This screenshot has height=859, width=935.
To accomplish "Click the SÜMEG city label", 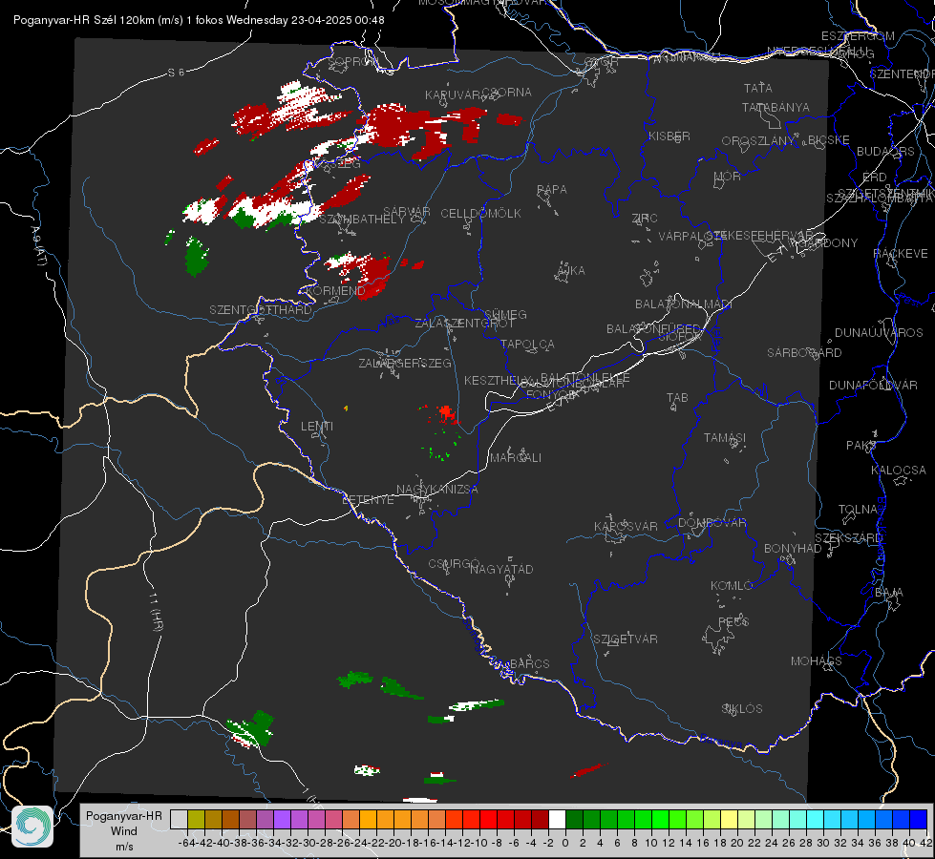I will pyautogui.click(x=505, y=314).
